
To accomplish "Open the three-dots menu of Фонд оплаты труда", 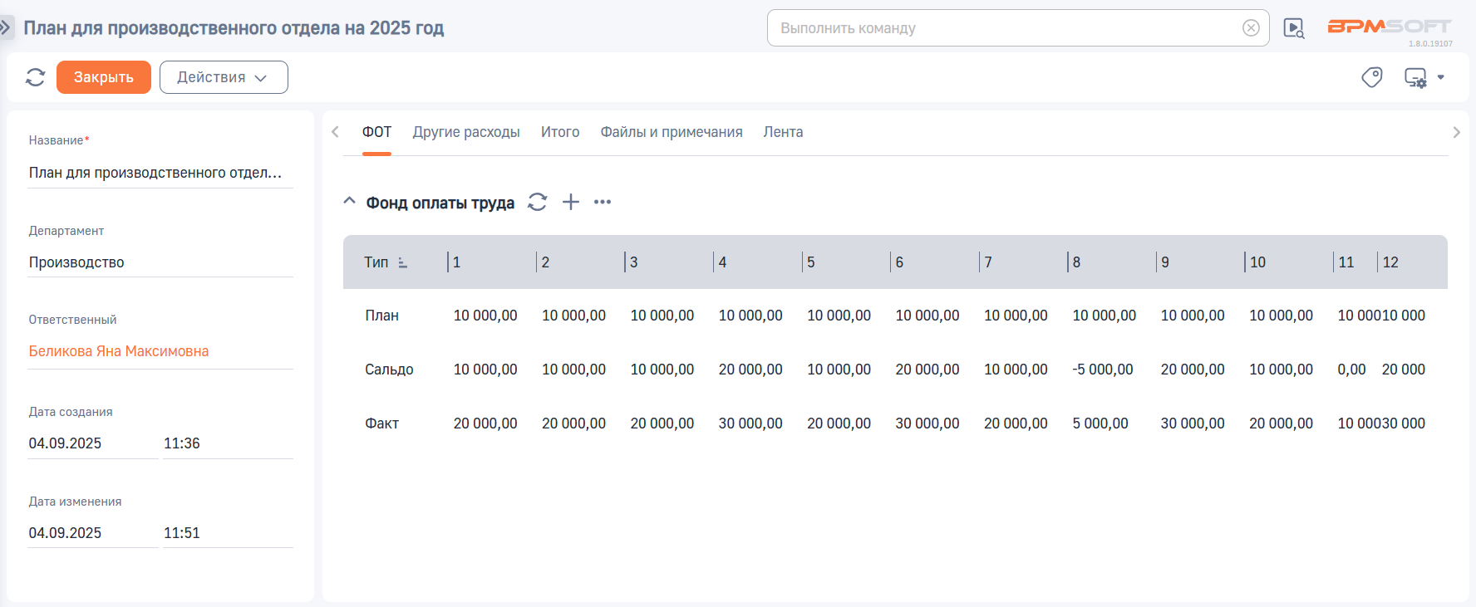I will tap(603, 202).
